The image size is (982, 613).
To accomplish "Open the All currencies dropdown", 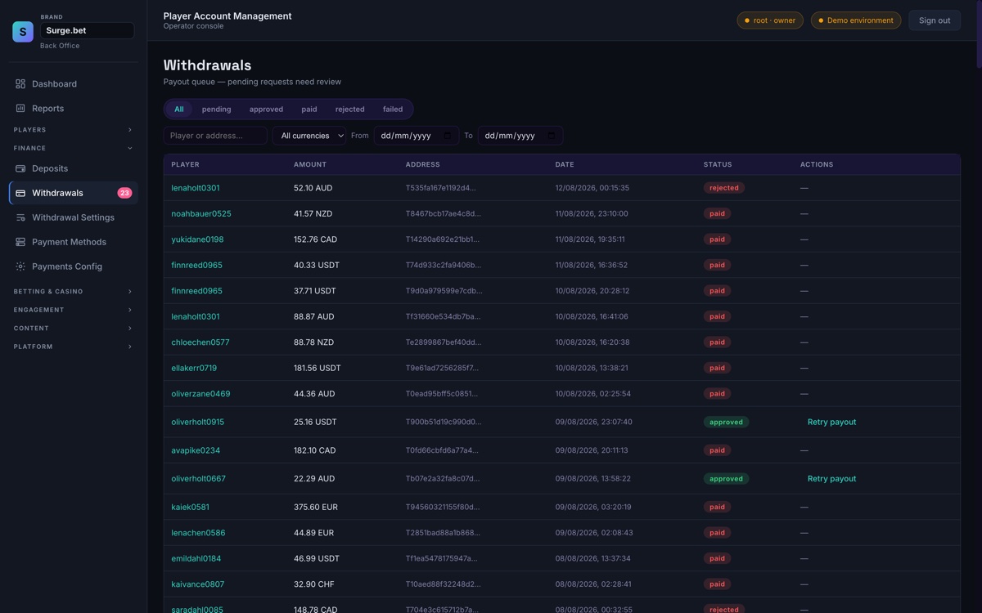I will click(309, 136).
